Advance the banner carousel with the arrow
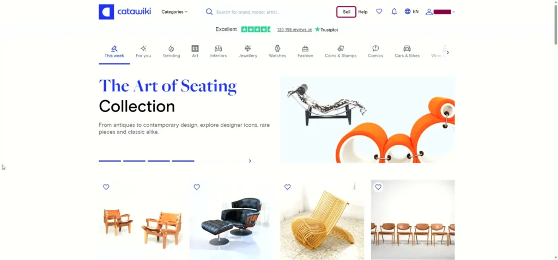The height and width of the screenshot is (260, 558). coord(250,161)
